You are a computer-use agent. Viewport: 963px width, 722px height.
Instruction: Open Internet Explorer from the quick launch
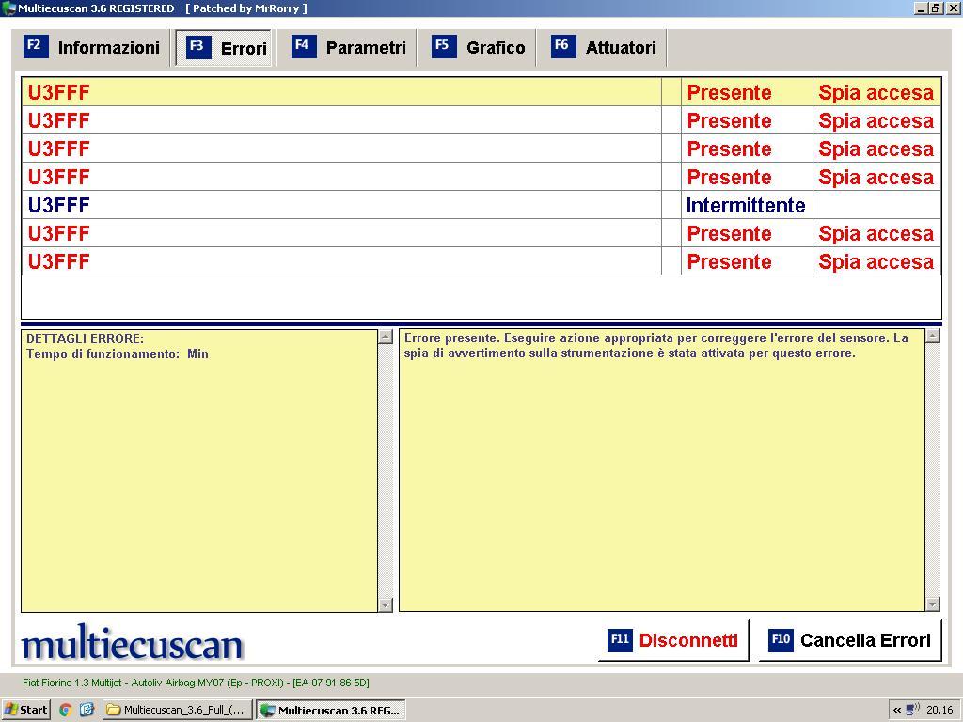click(x=87, y=710)
